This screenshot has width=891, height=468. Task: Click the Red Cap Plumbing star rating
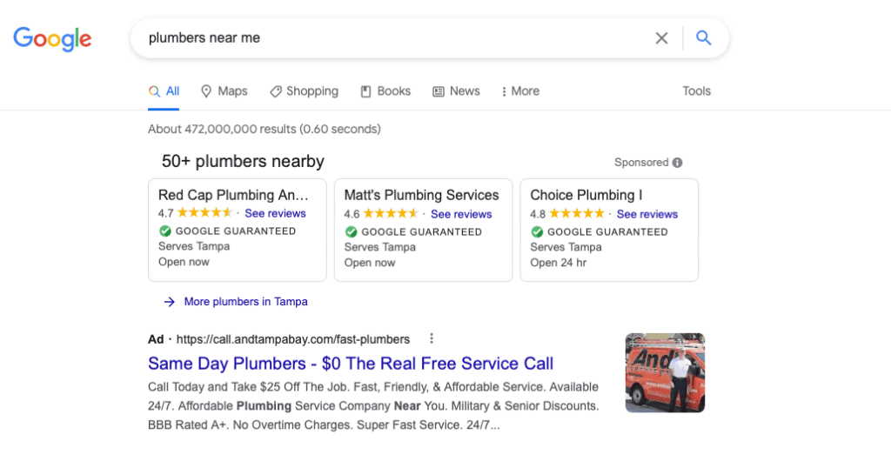(204, 213)
